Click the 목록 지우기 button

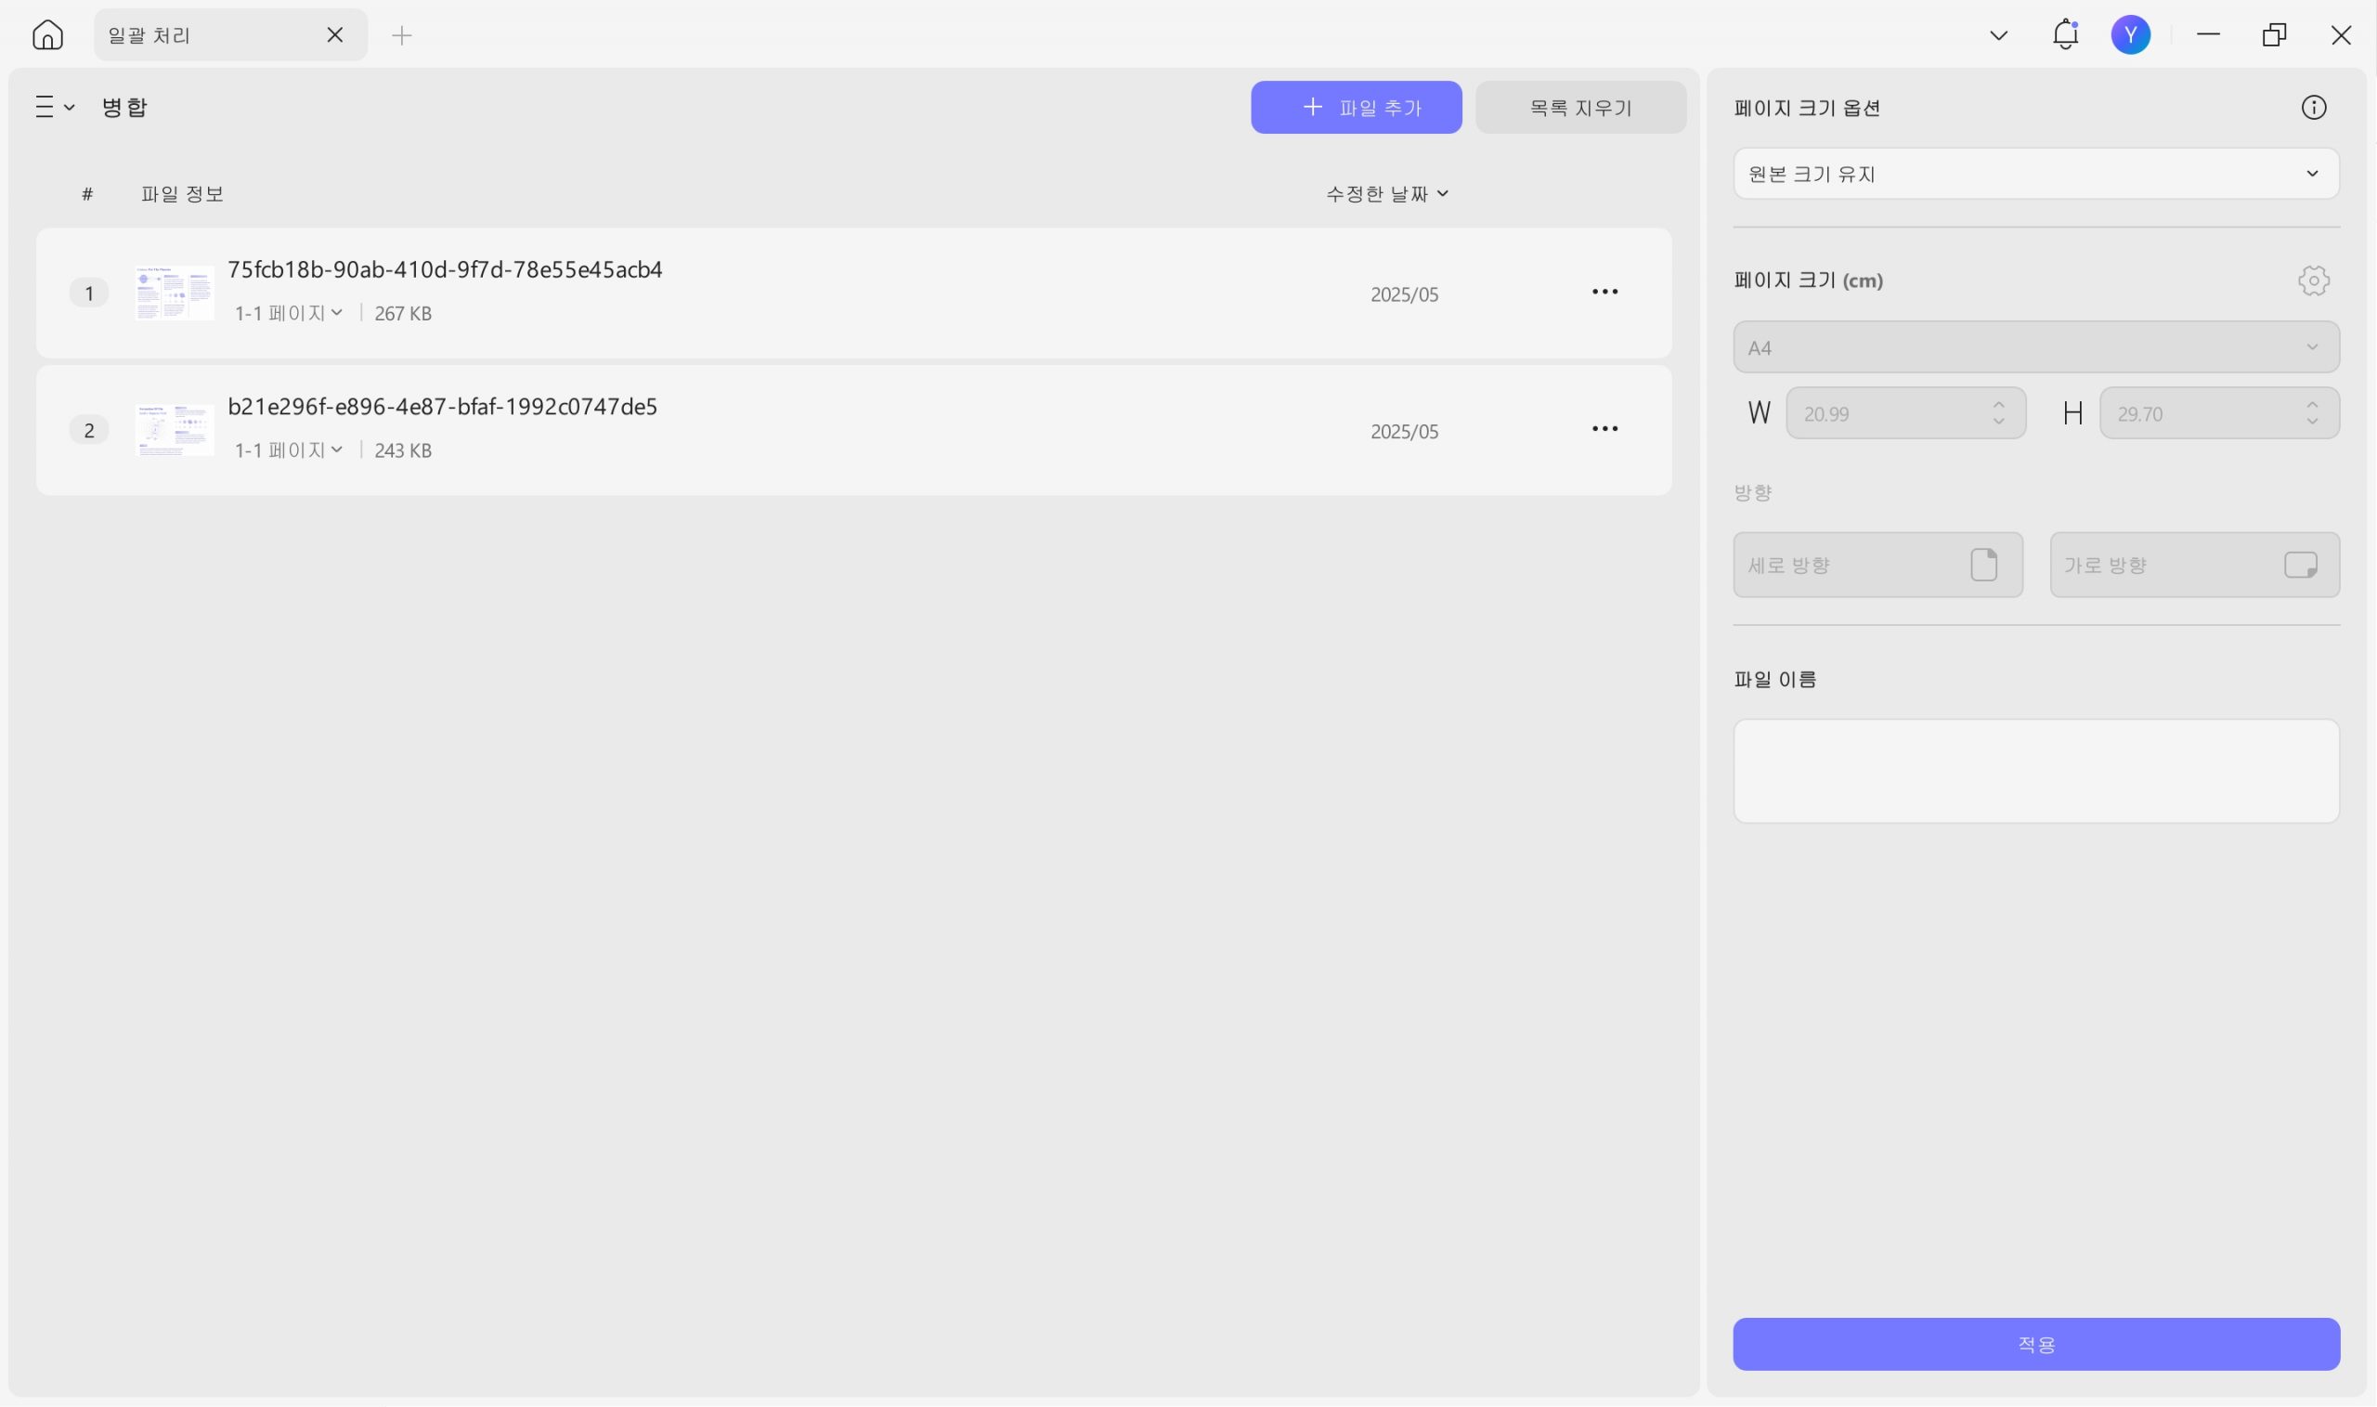[x=1580, y=107]
